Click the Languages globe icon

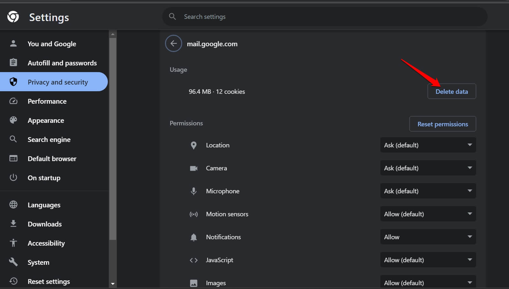pyautogui.click(x=13, y=204)
